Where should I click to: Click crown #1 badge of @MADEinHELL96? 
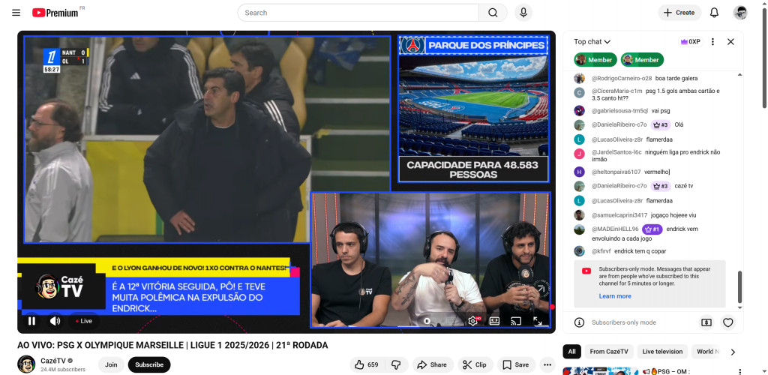click(652, 229)
